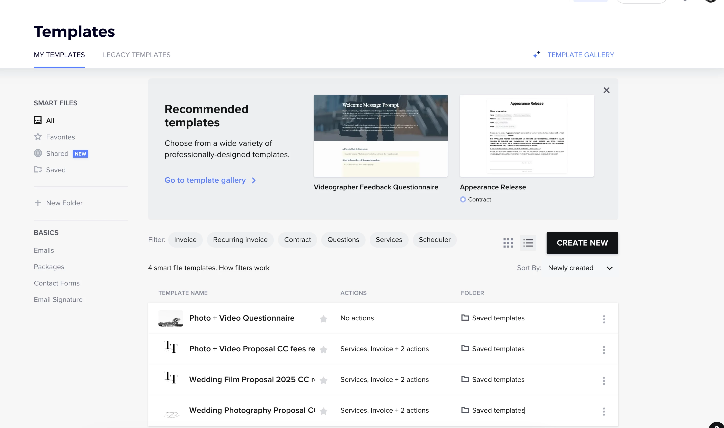Switch to Legacy Templates tab

click(x=136, y=55)
